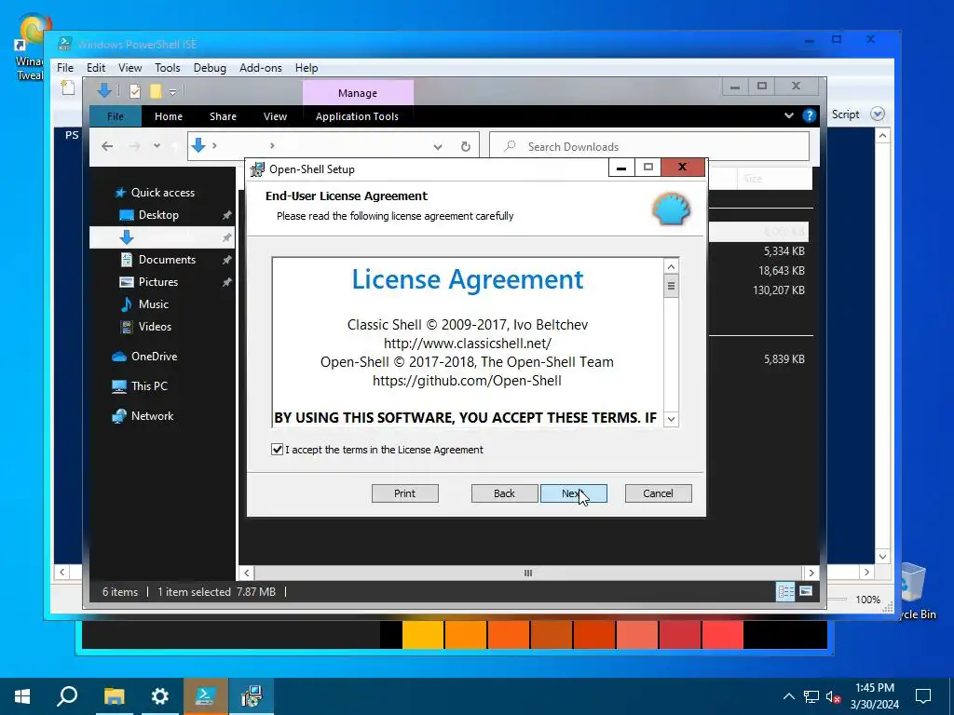The width and height of the screenshot is (954, 715).
Task: Switch to installer taskbar icon
Action: click(252, 696)
